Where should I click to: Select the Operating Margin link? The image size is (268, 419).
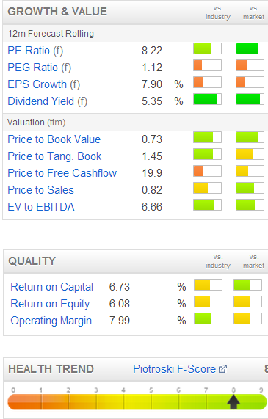click(51, 321)
